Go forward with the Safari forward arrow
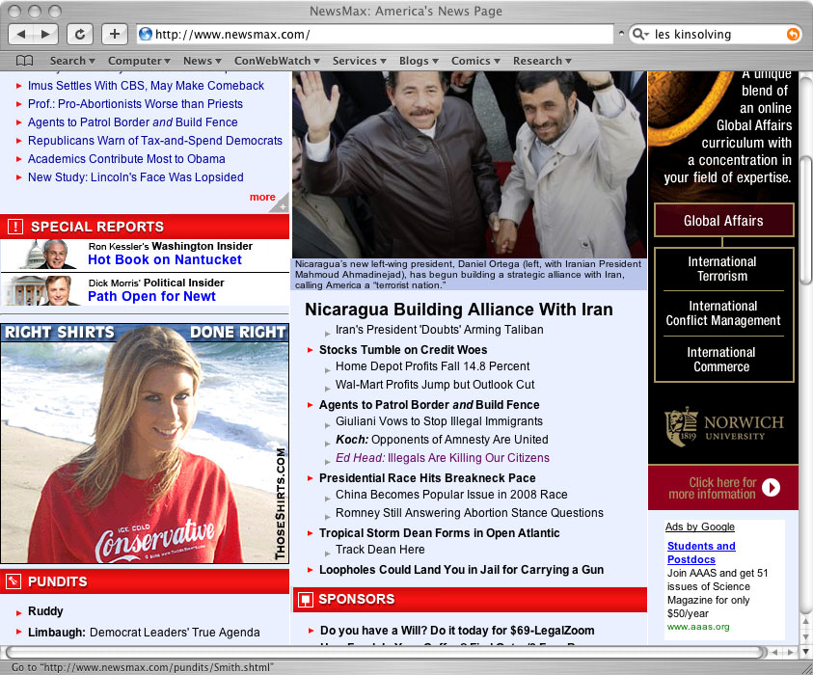813x675 pixels. pyautogui.click(x=46, y=34)
